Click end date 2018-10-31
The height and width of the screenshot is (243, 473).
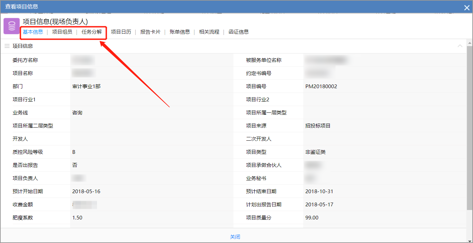click(x=319, y=192)
